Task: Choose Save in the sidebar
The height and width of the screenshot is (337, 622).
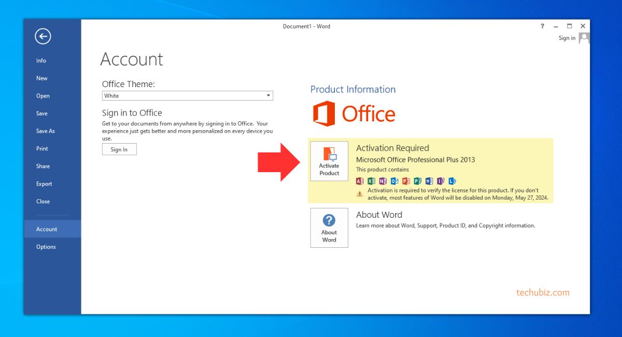Action: [53, 114]
